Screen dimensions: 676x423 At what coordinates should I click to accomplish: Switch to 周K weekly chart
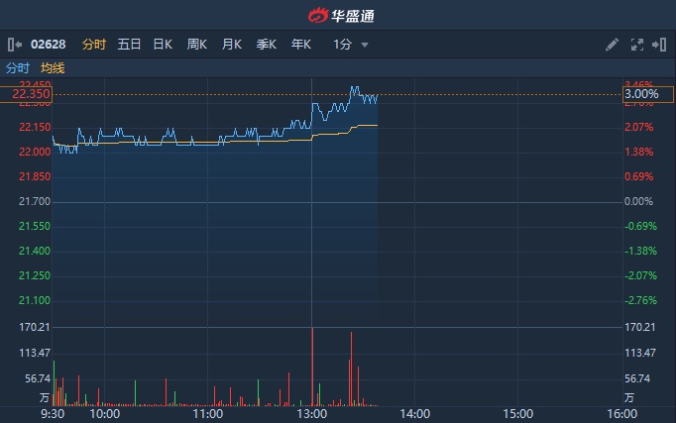[x=197, y=45]
